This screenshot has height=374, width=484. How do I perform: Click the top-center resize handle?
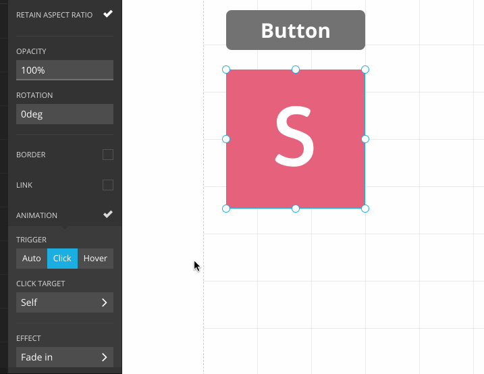coord(296,70)
